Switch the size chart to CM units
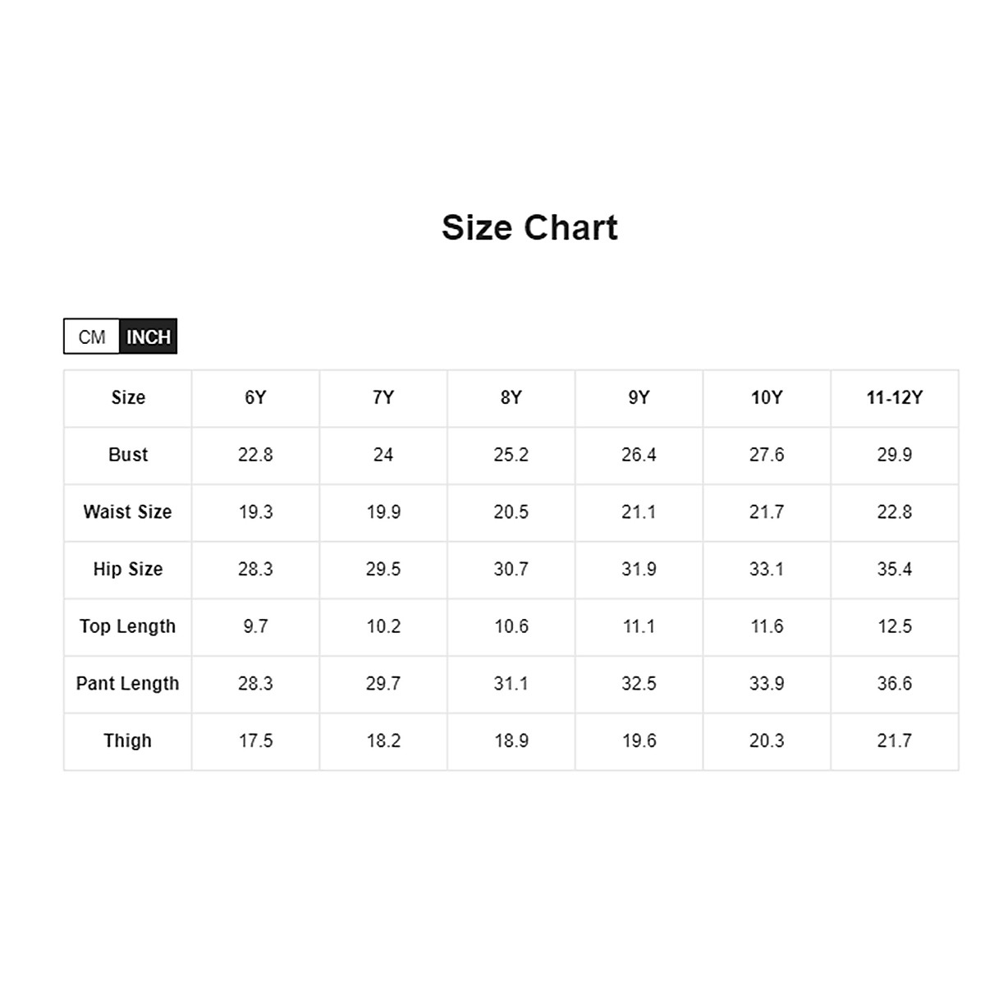Viewport: 985px width, 985px height. [92, 337]
